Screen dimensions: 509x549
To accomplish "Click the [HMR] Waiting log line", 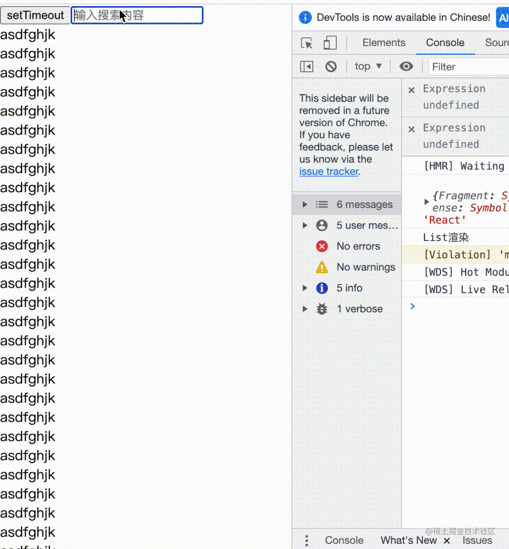I will click(x=455, y=166).
